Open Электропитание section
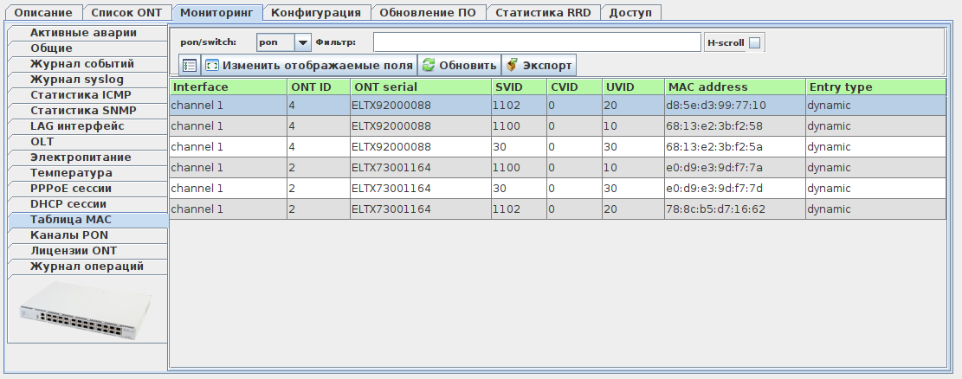The width and height of the screenshot is (962, 379). (x=87, y=157)
